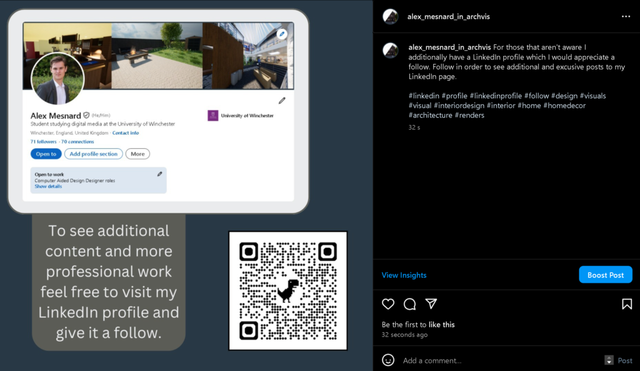Open the #linkedinprofile hashtag
Image resolution: width=640 pixels, height=371 pixels.
point(496,96)
